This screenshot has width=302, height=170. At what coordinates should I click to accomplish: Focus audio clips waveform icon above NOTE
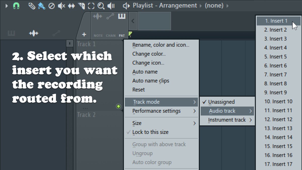(98, 17)
